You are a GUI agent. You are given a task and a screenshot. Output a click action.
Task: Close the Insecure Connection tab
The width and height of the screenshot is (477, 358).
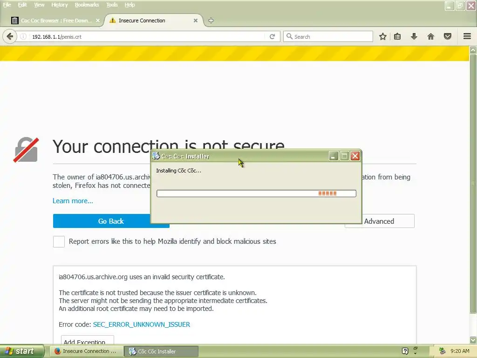196,21
